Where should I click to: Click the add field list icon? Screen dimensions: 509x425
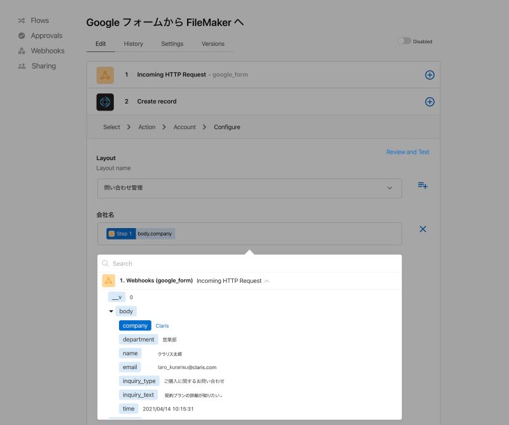click(x=422, y=185)
